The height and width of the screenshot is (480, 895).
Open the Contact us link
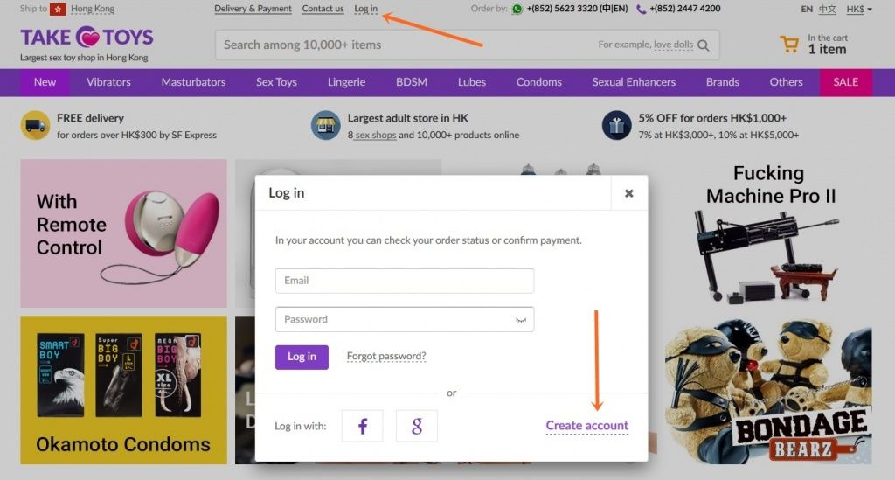pyautogui.click(x=323, y=9)
